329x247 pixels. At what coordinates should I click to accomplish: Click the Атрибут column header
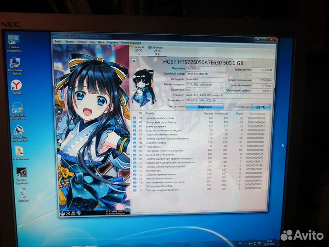(x=150, y=113)
